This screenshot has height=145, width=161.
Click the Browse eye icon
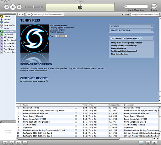point(154,6)
